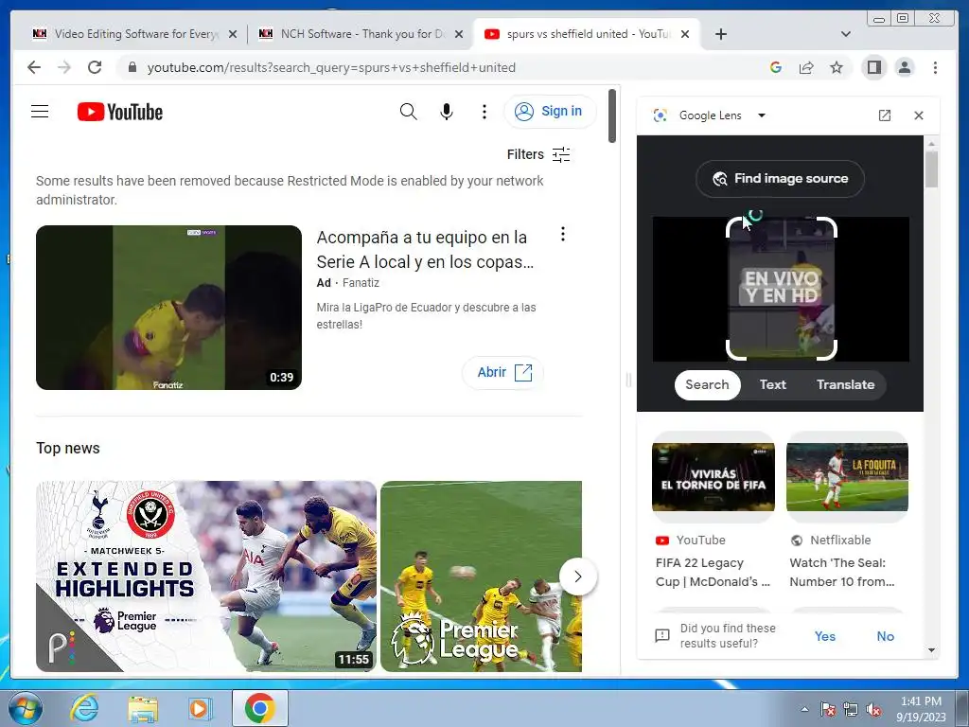The height and width of the screenshot is (727, 969).
Task: Open Watch 'The Seal' Netflixable result
Action: click(841, 572)
